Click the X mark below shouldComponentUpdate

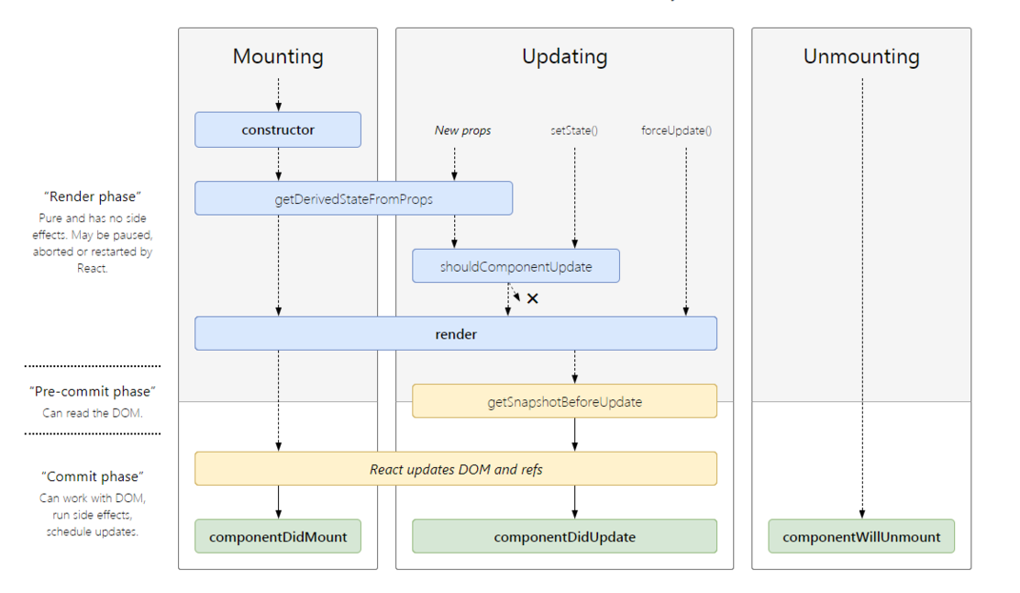click(x=533, y=298)
